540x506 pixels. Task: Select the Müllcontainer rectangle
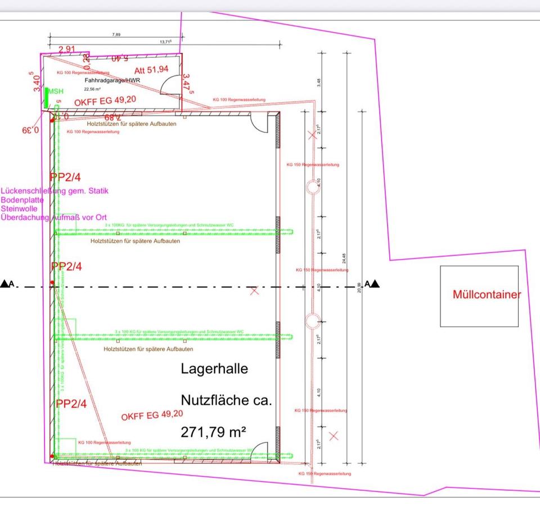click(479, 296)
